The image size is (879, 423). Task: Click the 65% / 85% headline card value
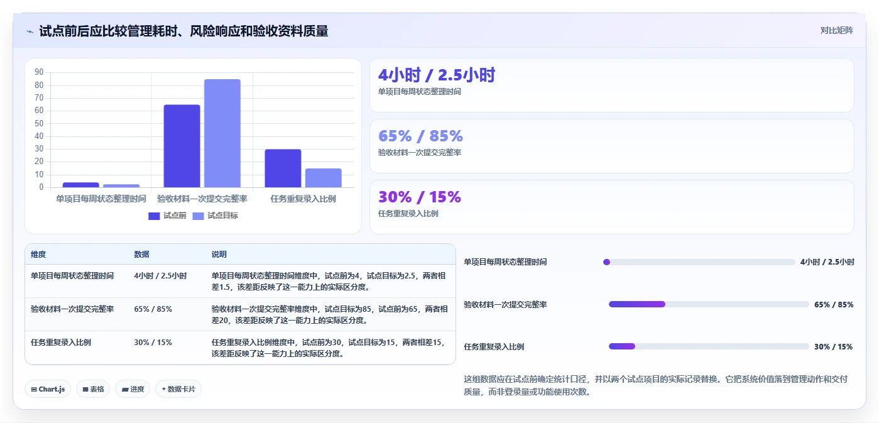pyautogui.click(x=420, y=136)
